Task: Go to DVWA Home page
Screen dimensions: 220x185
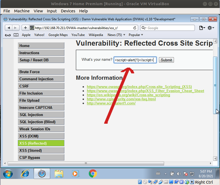Action: [x=41, y=46]
